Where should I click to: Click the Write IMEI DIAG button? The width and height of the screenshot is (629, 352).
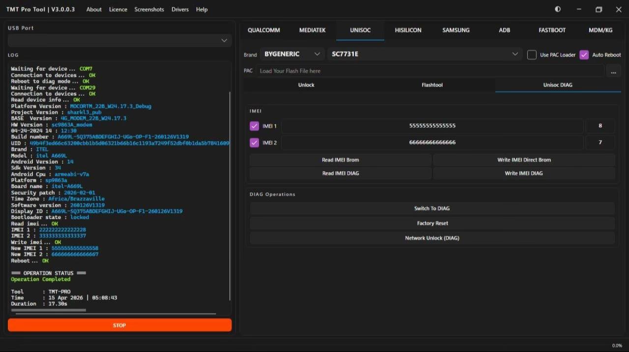524,173
